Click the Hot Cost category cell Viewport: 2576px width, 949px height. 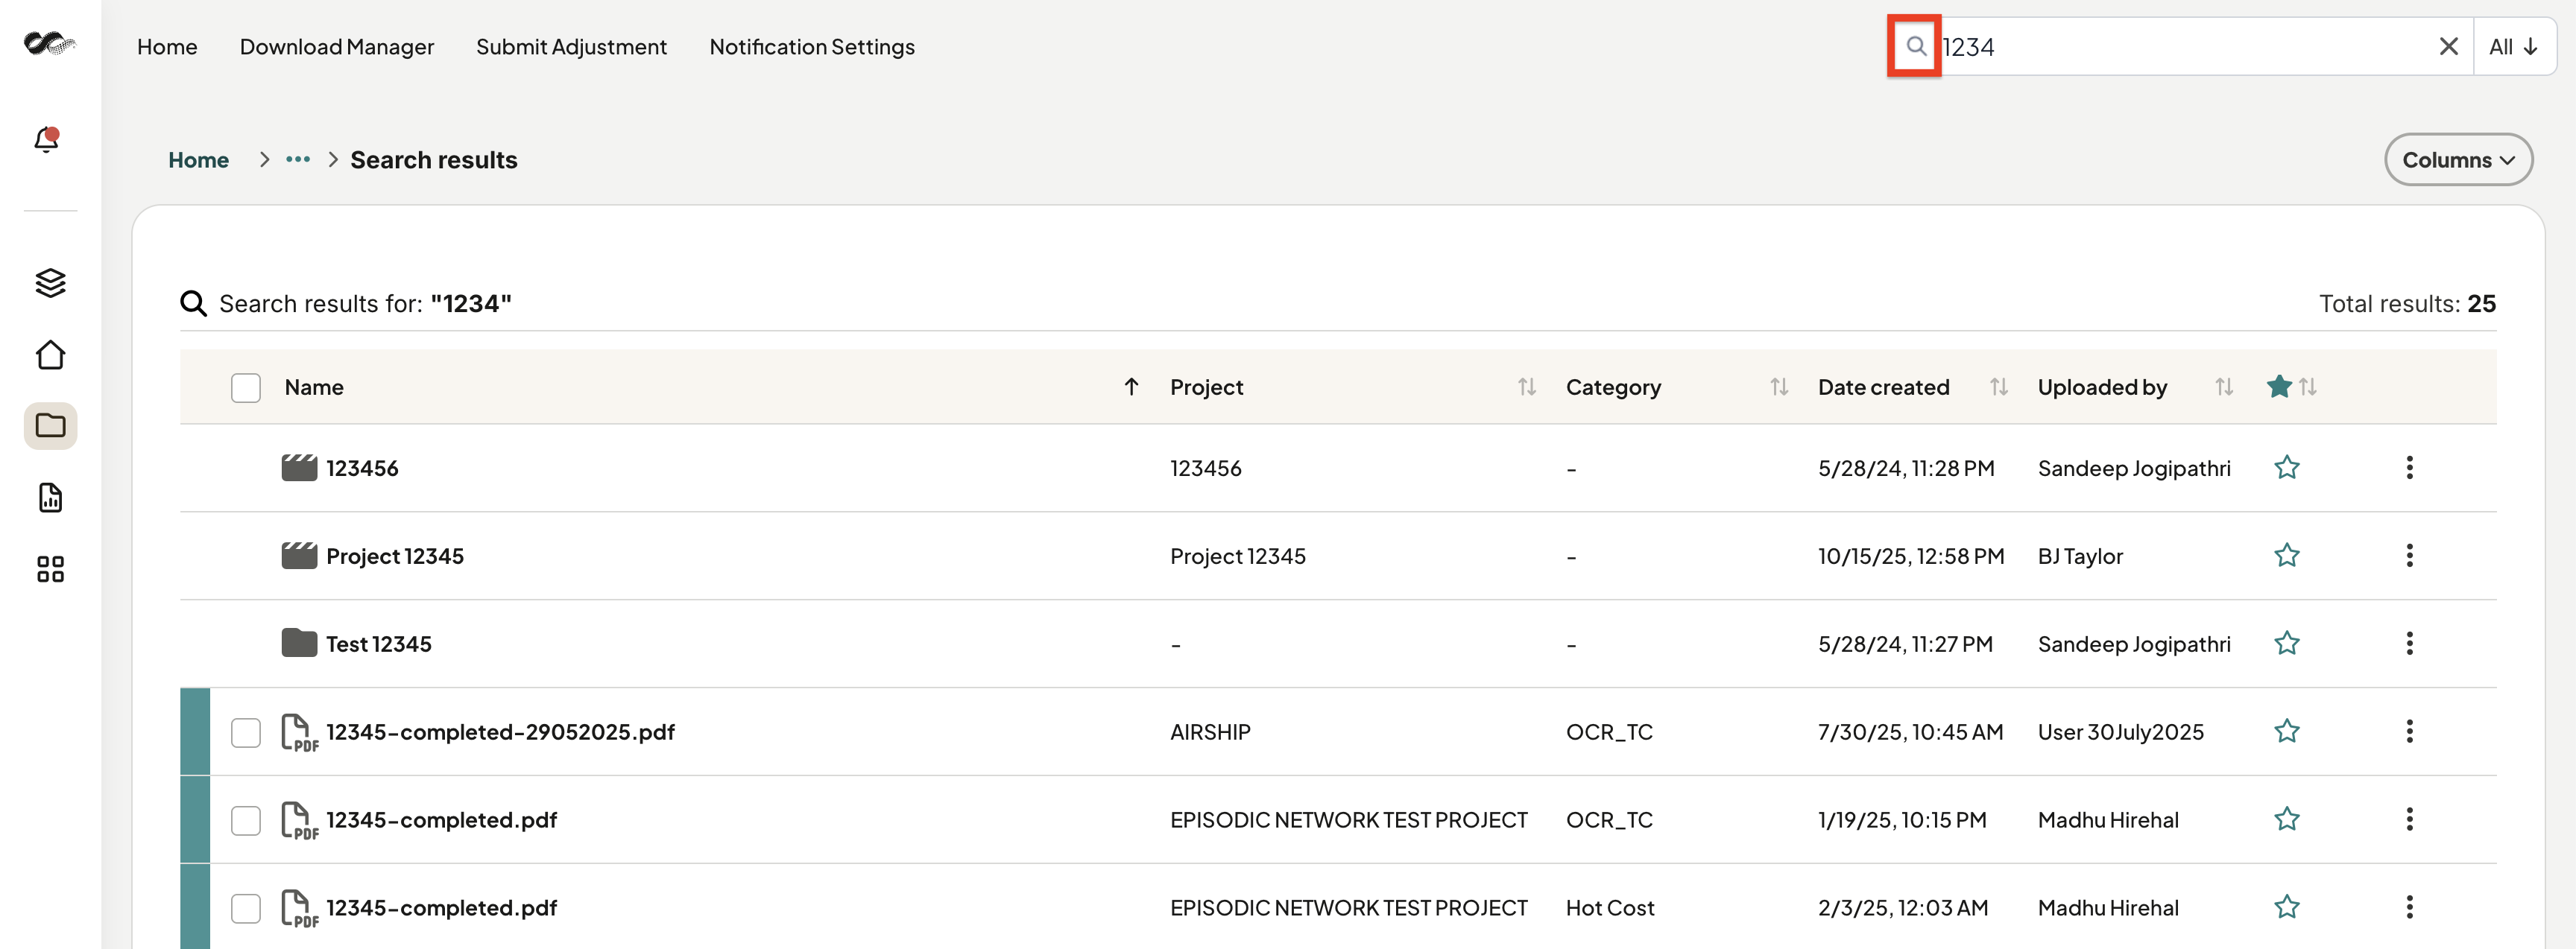pos(1610,907)
